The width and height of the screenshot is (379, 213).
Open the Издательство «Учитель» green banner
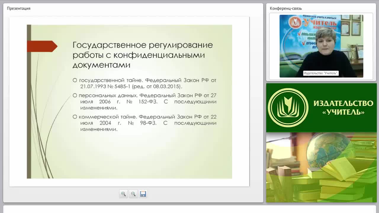[x=321, y=108]
